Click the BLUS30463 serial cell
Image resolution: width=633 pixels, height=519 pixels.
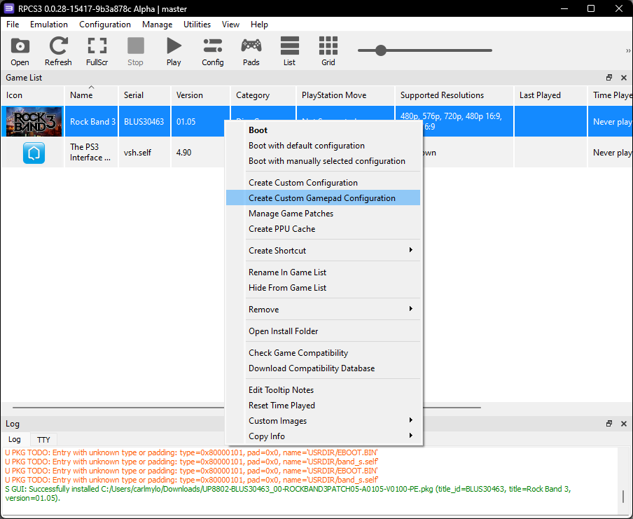[144, 122]
